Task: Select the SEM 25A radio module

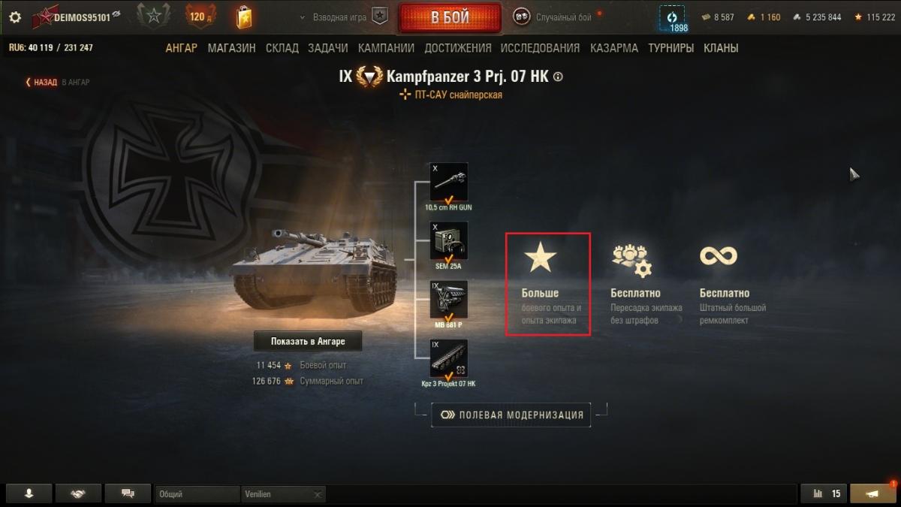Action: coord(449,241)
